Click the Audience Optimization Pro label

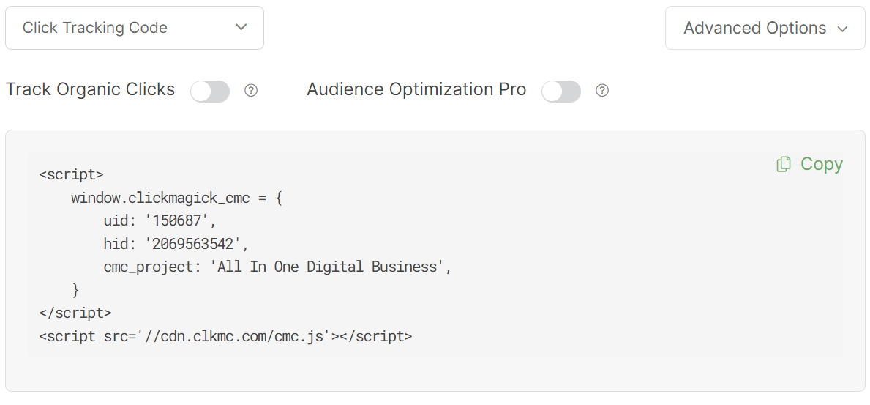pyautogui.click(x=416, y=89)
